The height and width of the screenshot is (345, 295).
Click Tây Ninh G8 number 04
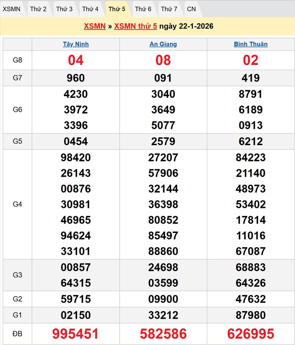(76, 60)
